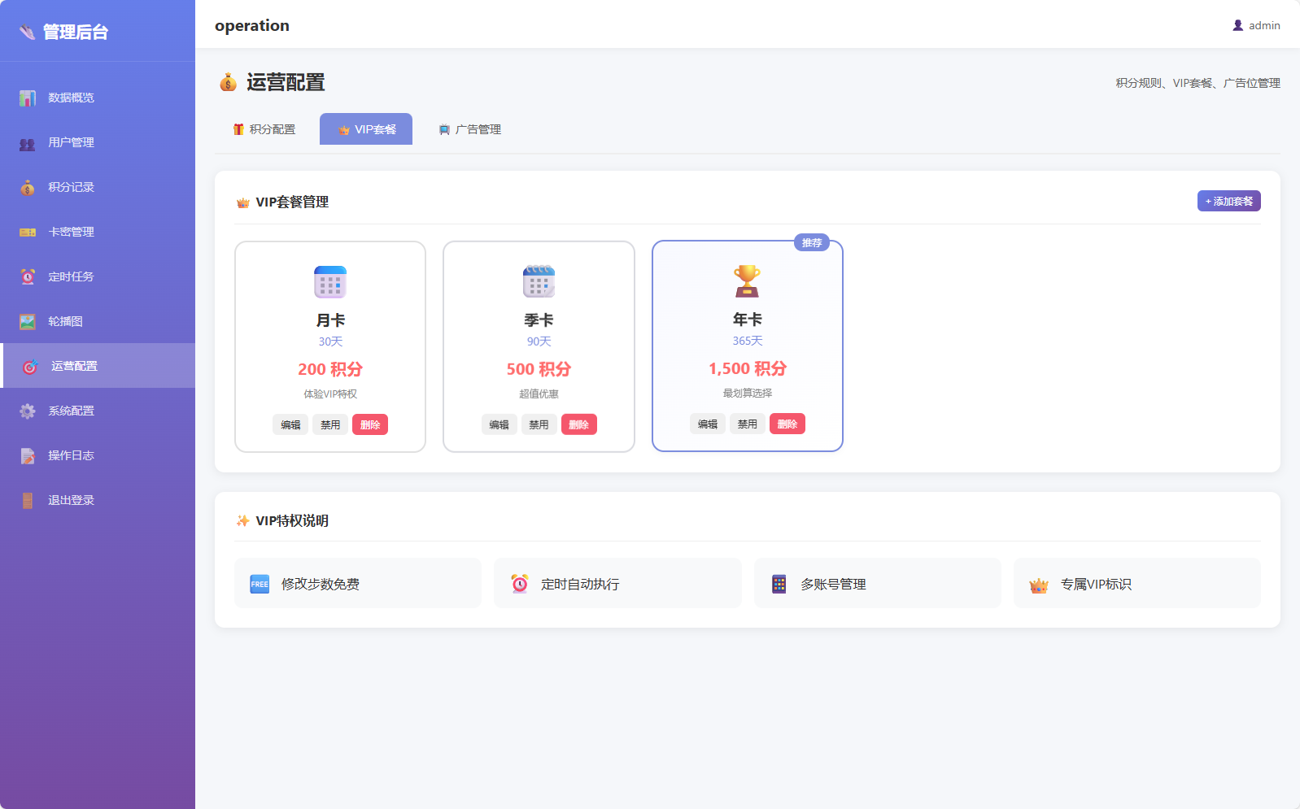Viewport: 1300px width, 809px height.
Task: Click the 365天 duration text
Action: tap(748, 341)
